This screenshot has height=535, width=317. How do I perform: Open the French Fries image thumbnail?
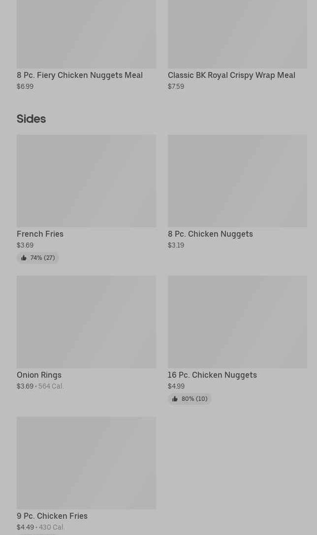click(x=87, y=181)
